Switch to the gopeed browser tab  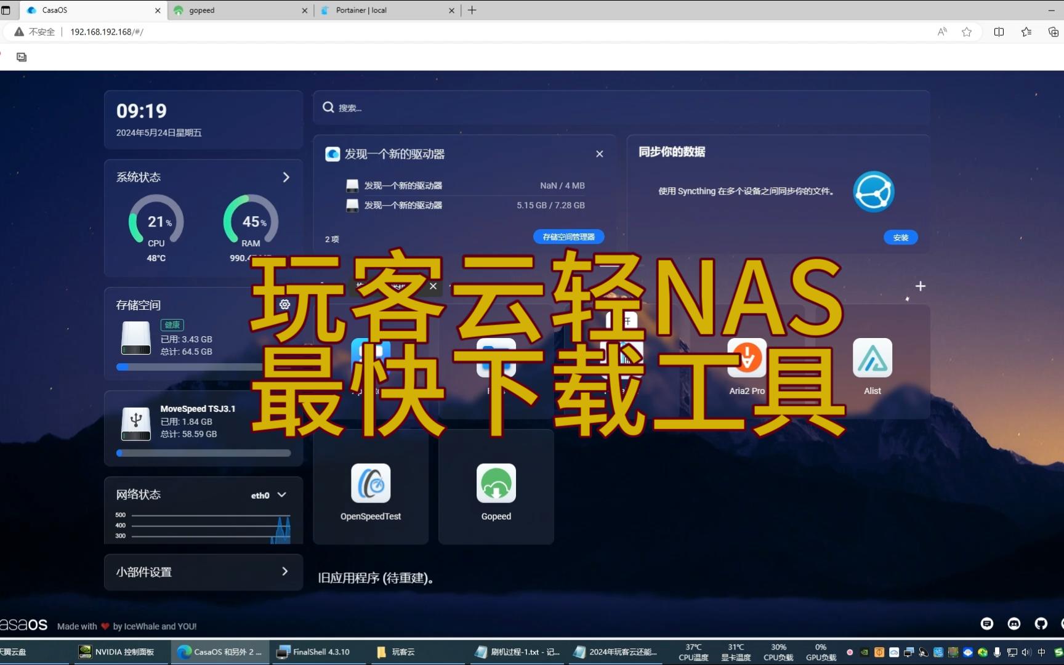click(240, 10)
